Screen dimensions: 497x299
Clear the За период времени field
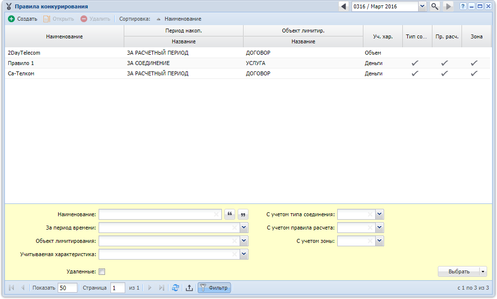tap(235, 228)
